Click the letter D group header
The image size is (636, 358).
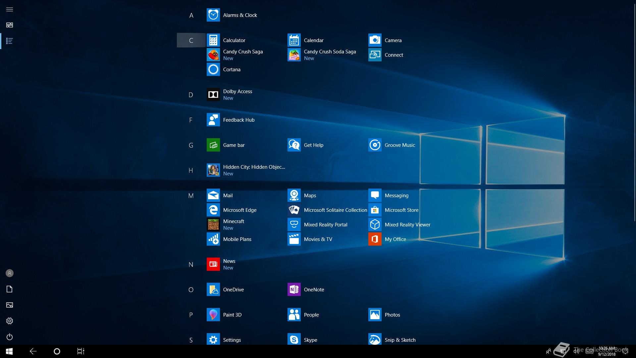[191, 95]
